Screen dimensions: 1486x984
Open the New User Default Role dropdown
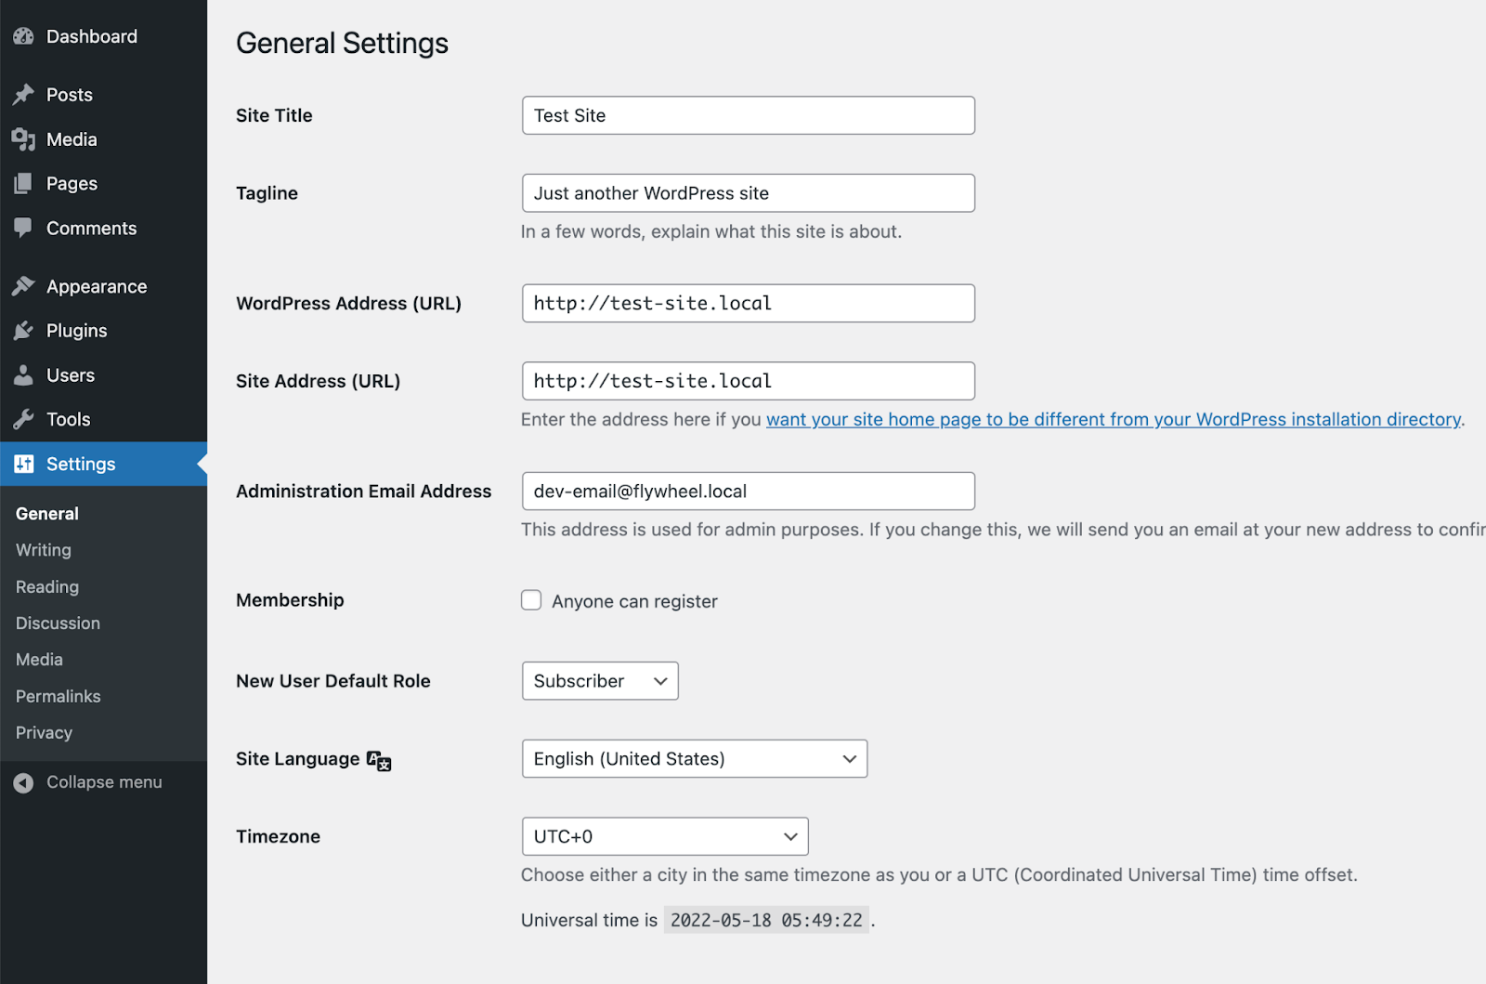coord(600,681)
